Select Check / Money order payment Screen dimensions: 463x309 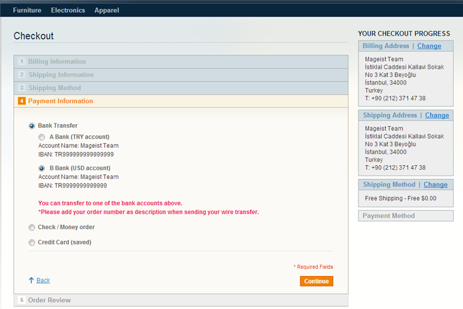(32, 227)
